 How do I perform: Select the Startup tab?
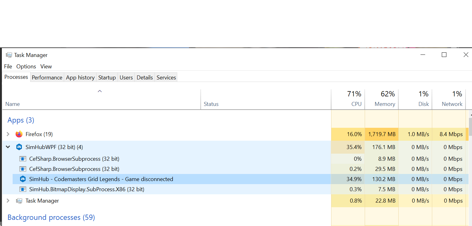[107, 77]
